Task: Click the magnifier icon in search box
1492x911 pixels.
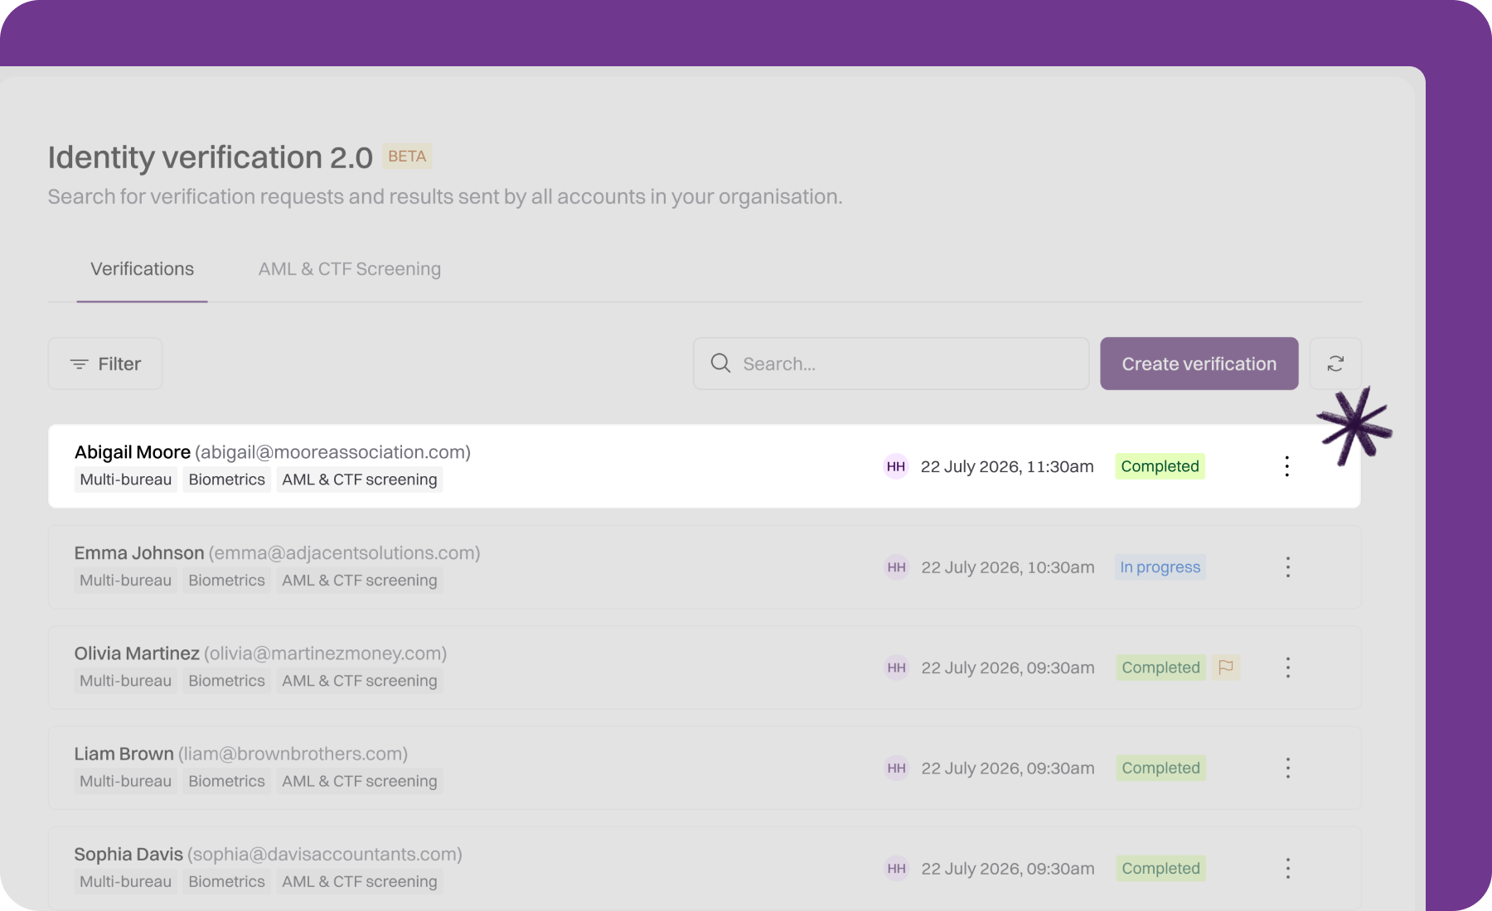Action: (720, 364)
